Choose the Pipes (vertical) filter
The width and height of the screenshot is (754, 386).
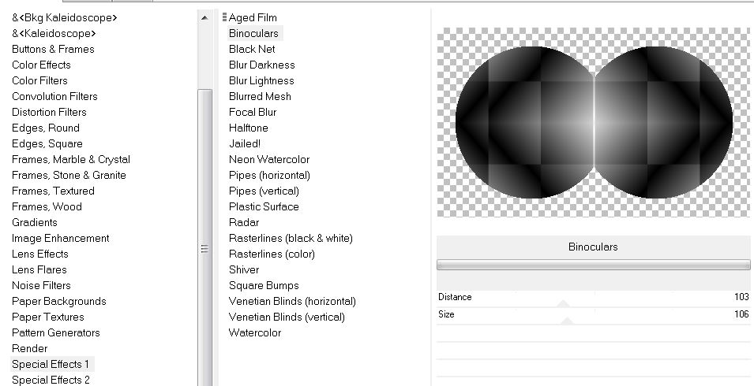[x=264, y=191]
